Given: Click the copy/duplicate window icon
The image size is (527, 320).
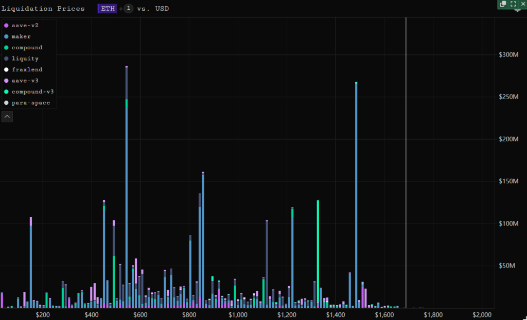Looking at the screenshot, I should coord(503,4).
